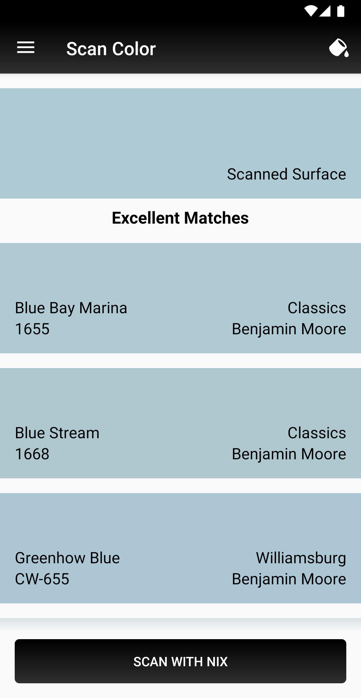Image resolution: width=361 pixels, height=698 pixels.
Task: Select the Scanned Surface color swatch
Action: tap(180, 143)
